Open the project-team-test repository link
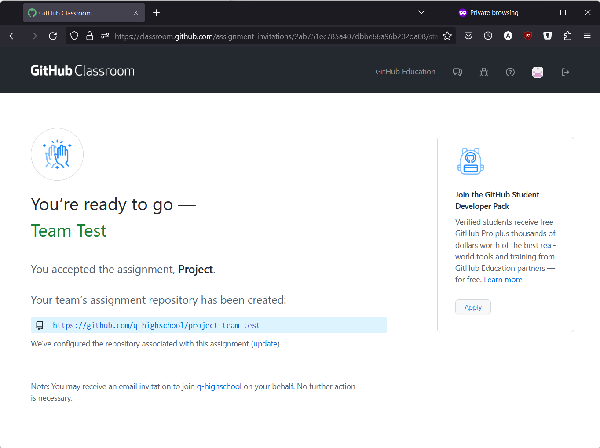The width and height of the screenshot is (600, 448). [156, 325]
